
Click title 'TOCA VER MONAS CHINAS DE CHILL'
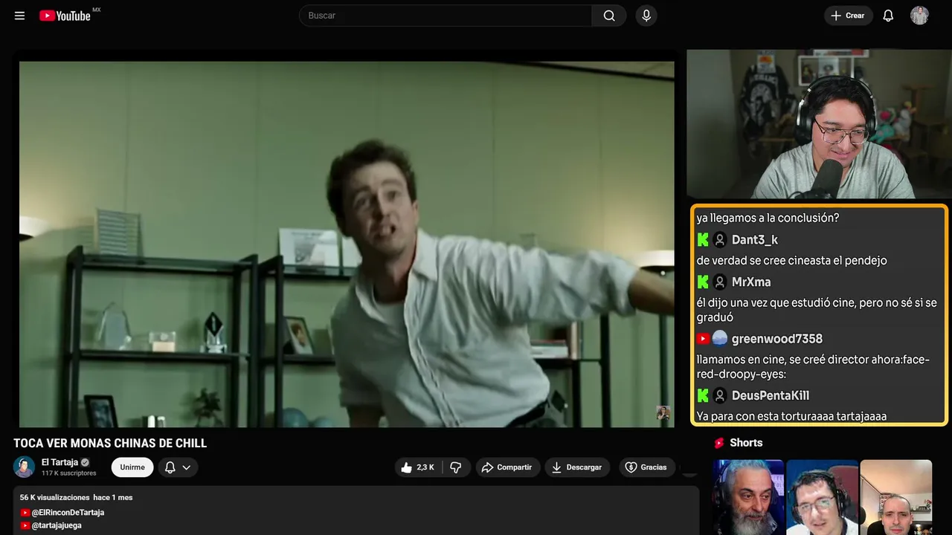[x=110, y=444]
